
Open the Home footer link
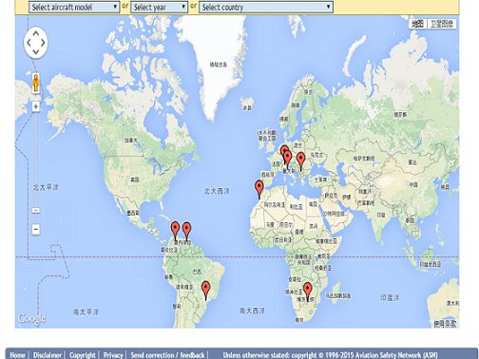click(17, 355)
